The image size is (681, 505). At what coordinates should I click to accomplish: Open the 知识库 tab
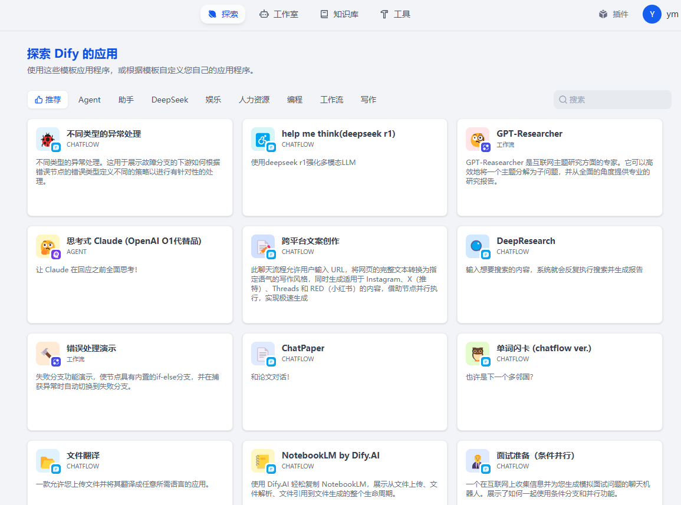click(x=339, y=14)
